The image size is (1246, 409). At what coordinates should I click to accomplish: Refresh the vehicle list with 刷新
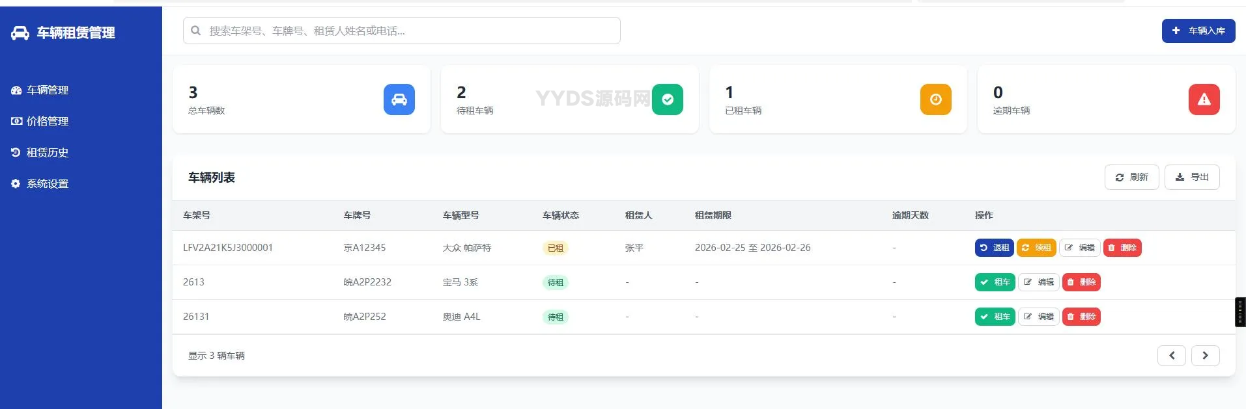coord(1131,177)
